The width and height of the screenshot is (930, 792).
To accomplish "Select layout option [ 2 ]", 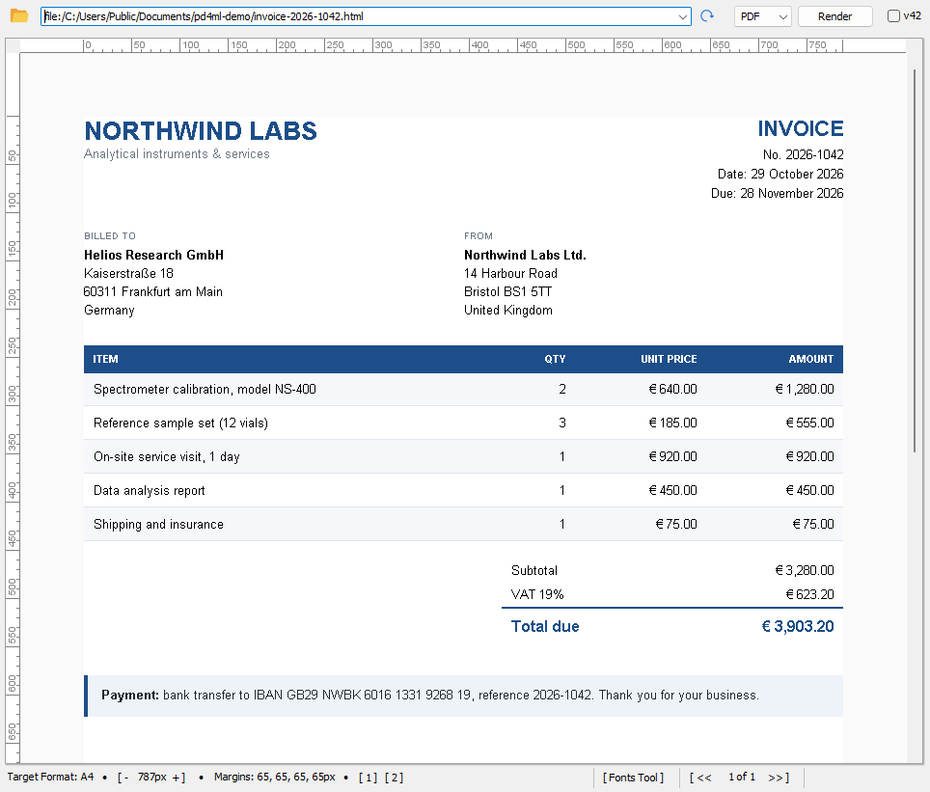I will 394,778.
